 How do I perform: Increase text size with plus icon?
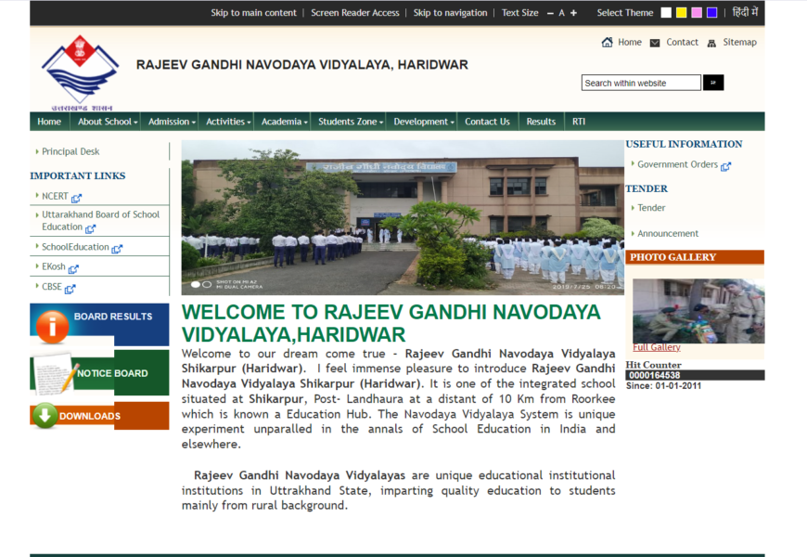pyautogui.click(x=573, y=13)
